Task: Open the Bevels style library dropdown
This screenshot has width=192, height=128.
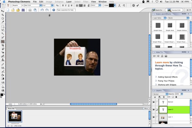Action: click(178, 18)
